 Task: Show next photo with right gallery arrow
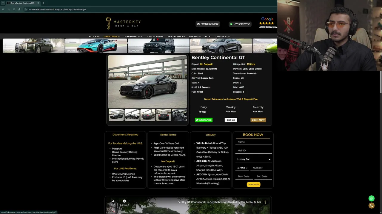point(183,82)
